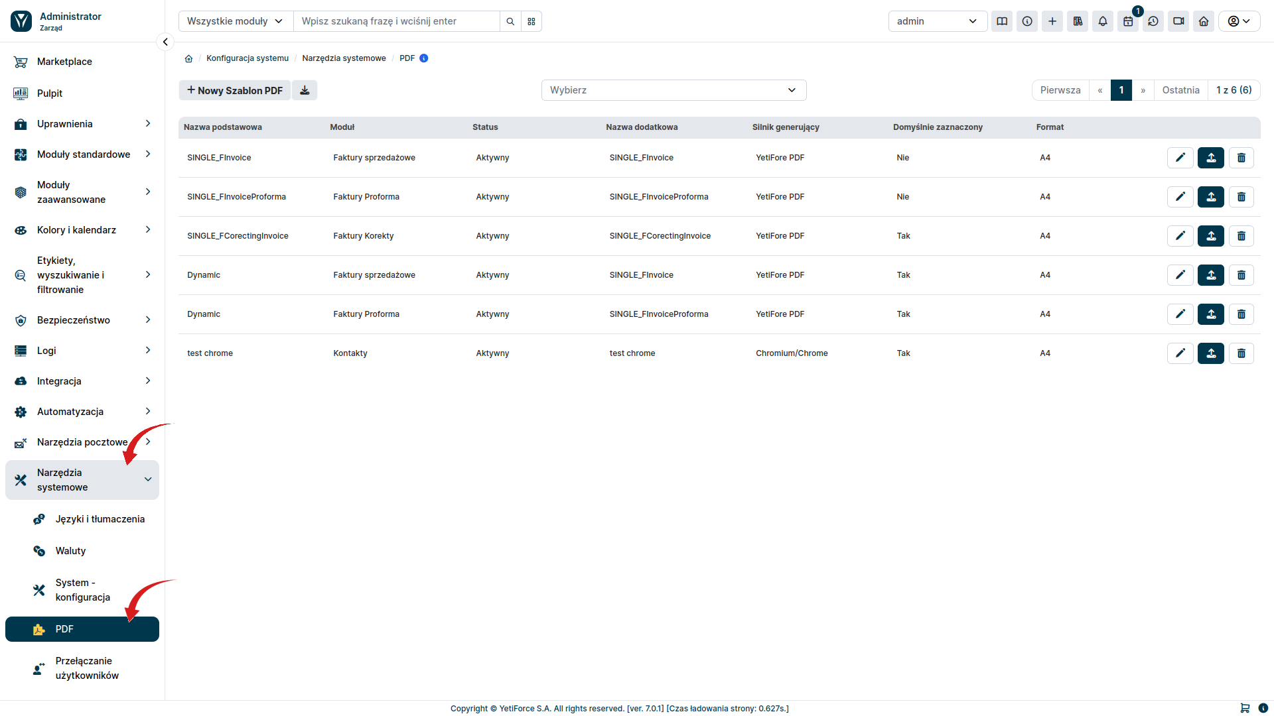The height and width of the screenshot is (716, 1274).
Task: Expand the Automatyzacja menu
Action: click(82, 412)
